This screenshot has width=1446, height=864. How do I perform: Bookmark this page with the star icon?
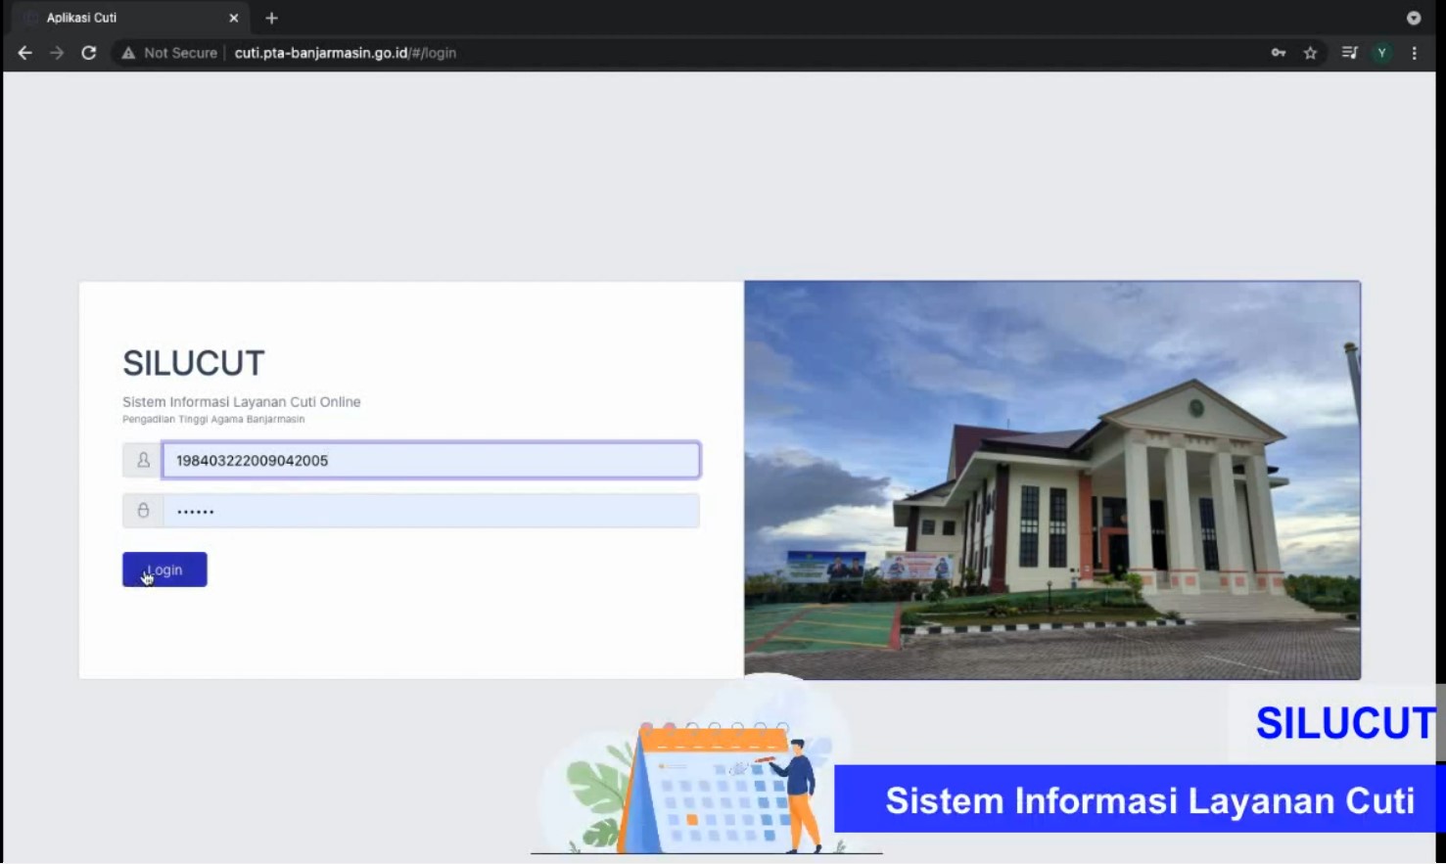click(1311, 53)
